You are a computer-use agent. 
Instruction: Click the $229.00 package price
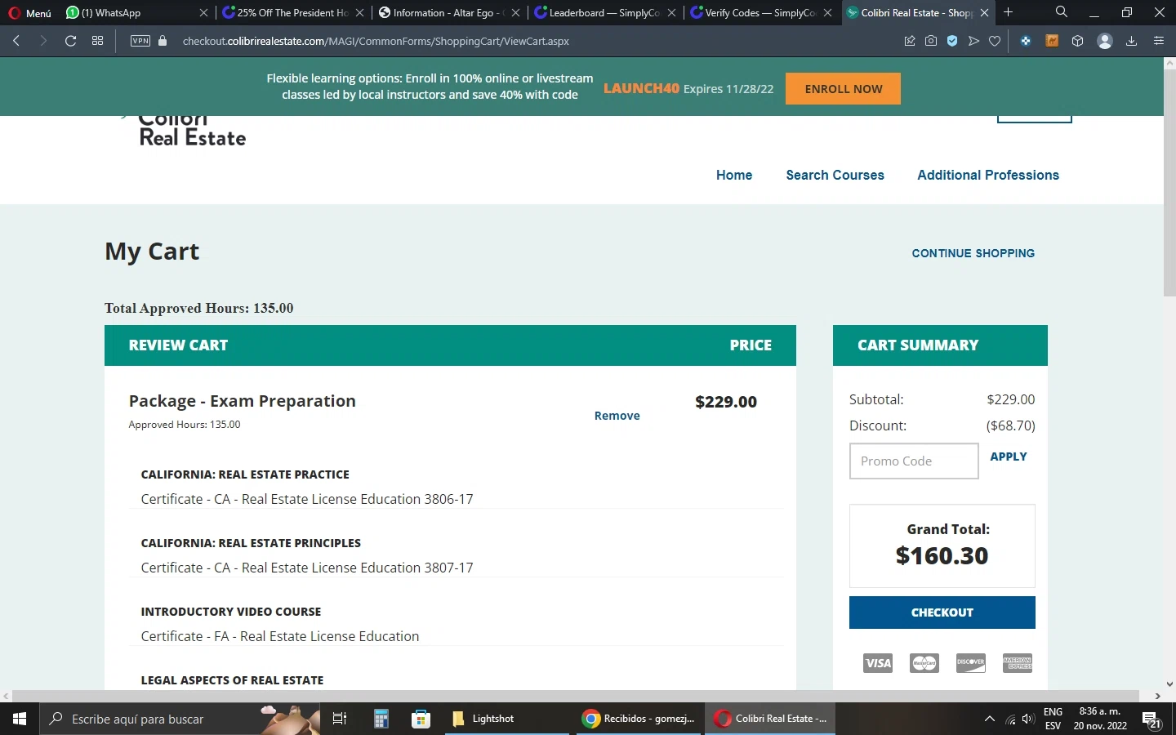[726, 402]
